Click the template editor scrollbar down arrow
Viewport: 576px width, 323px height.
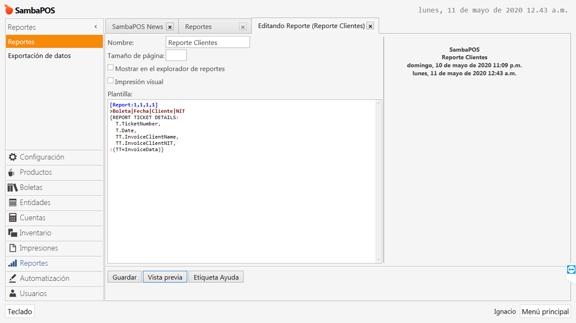click(x=379, y=259)
